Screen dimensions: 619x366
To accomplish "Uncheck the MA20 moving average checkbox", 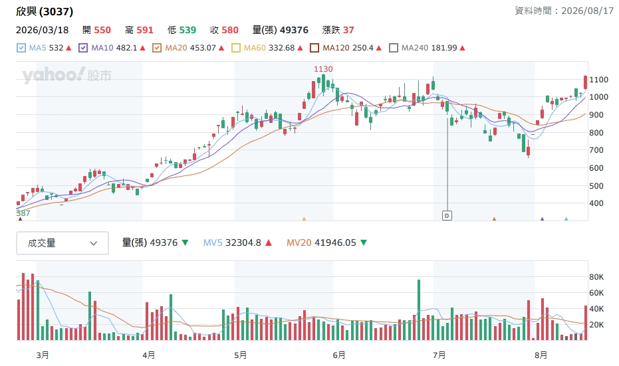I will click(x=157, y=48).
